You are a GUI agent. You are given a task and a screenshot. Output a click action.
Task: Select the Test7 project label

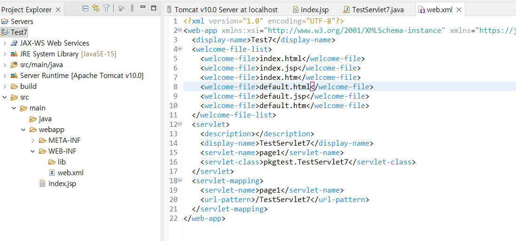[19, 32]
